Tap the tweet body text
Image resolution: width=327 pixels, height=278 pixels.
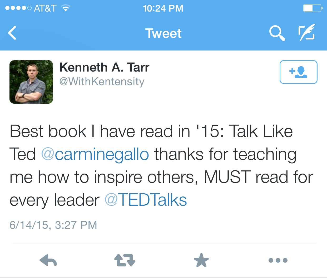point(161,166)
